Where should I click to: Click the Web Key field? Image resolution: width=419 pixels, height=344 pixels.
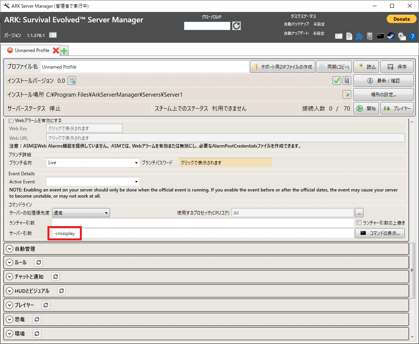tap(84, 128)
